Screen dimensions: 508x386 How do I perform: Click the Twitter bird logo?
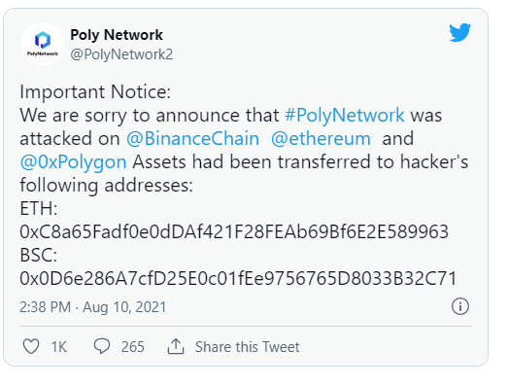tap(460, 32)
